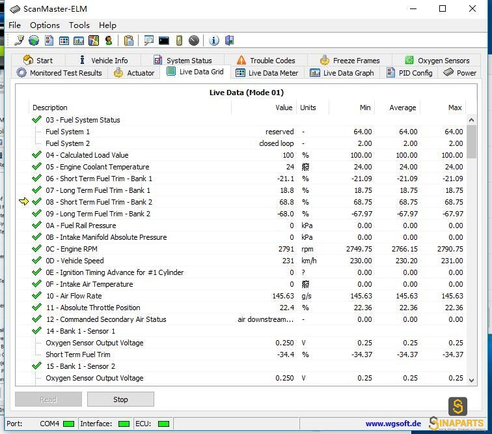The image size is (492, 434).
Task: Click the data grid toolbar icon
Action: [64, 40]
